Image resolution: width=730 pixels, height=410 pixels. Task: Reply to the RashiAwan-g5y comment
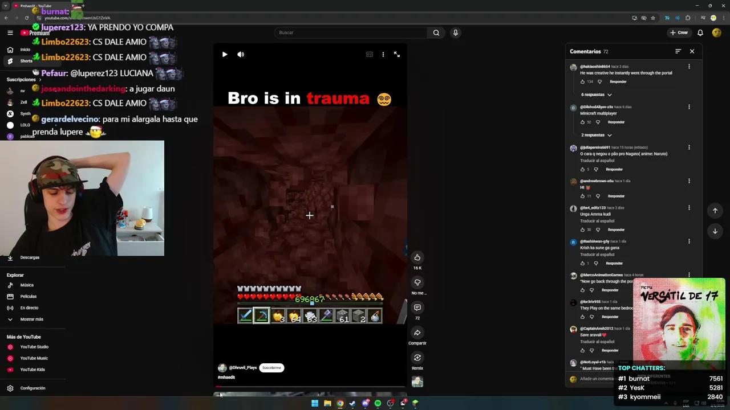(614, 263)
